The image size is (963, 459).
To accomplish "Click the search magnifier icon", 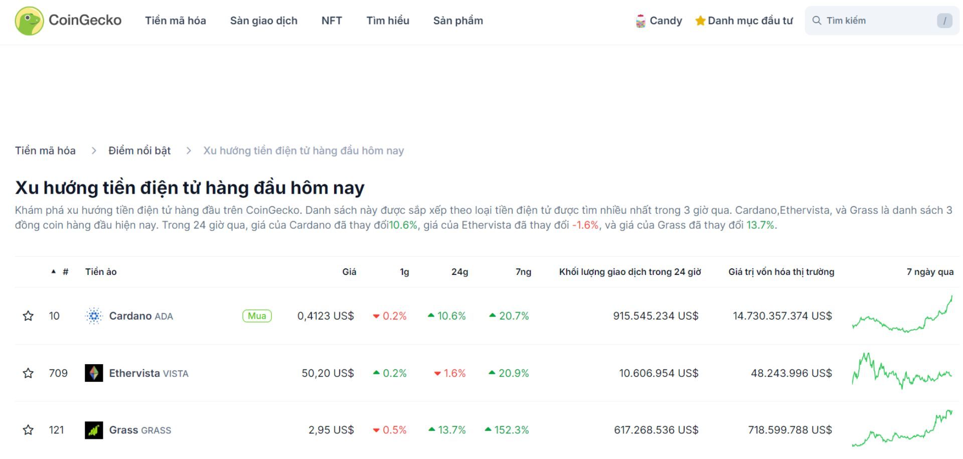I will pos(817,20).
